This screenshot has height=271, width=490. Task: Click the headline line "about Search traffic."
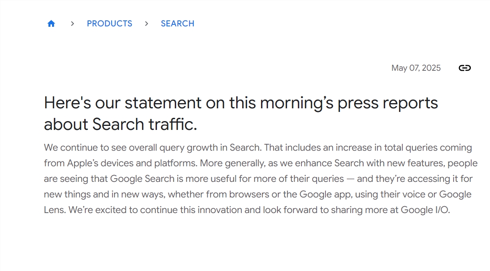[x=120, y=124]
